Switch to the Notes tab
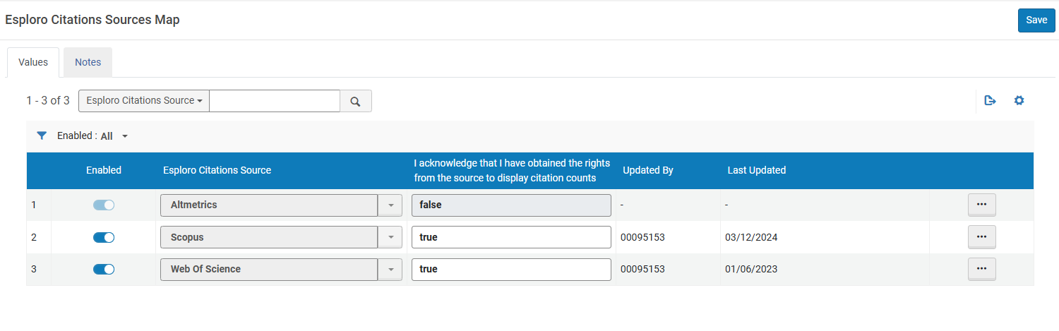This screenshot has height=331, width=1059. click(88, 62)
